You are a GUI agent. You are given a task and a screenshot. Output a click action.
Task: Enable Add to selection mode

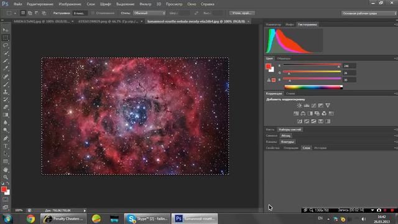click(30, 13)
